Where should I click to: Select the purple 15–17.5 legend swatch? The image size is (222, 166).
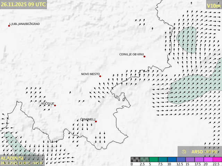pyautogui.click(x=189, y=159)
